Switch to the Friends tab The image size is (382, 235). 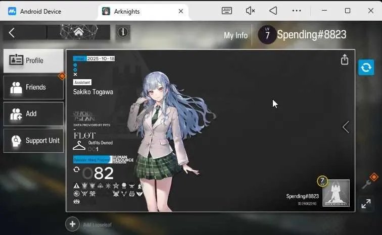point(34,87)
